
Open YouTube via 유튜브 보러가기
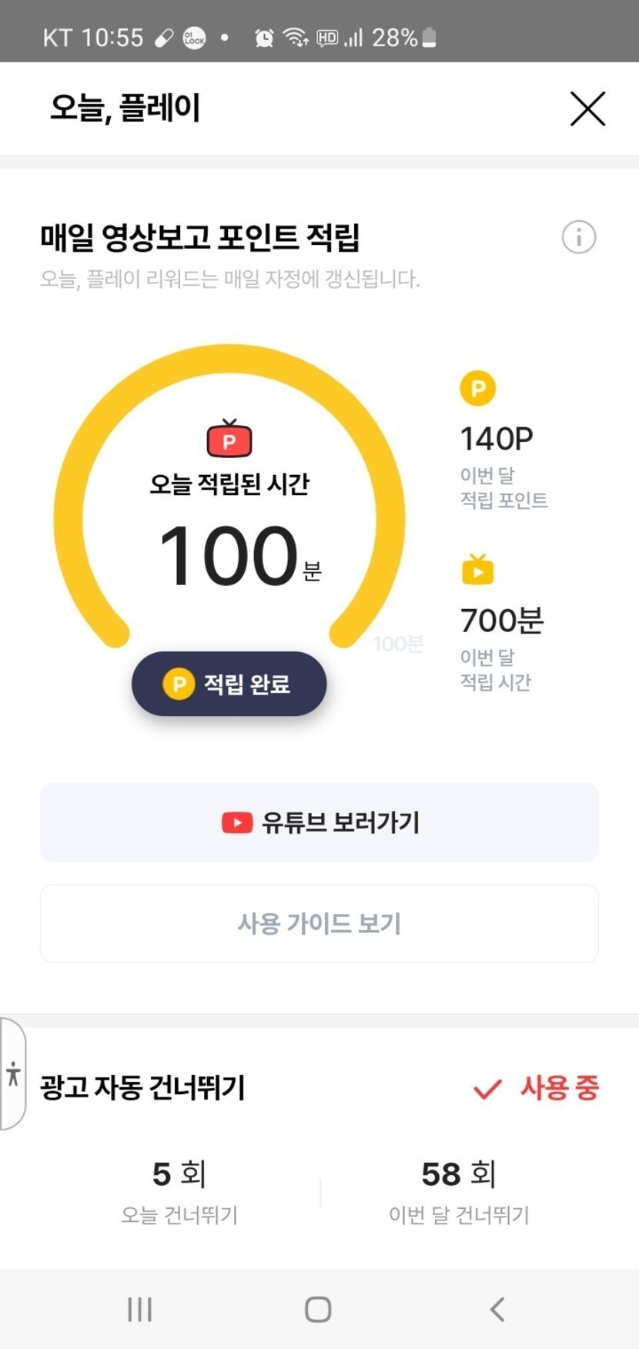pos(319,822)
